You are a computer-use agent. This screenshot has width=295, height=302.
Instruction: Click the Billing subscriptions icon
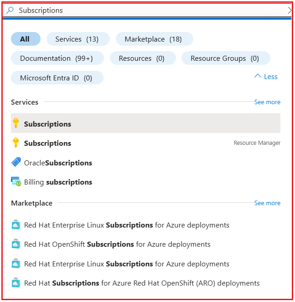coord(16,181)
